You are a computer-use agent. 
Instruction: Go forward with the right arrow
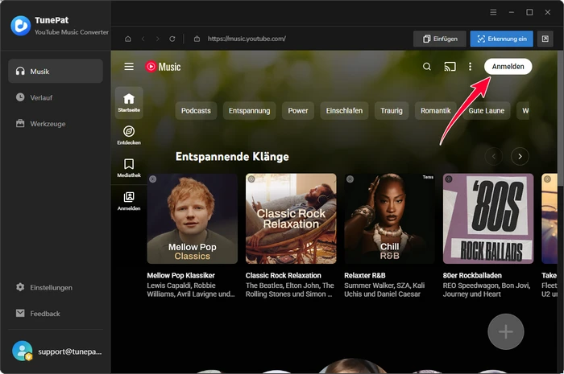click(x=158, y=39)
